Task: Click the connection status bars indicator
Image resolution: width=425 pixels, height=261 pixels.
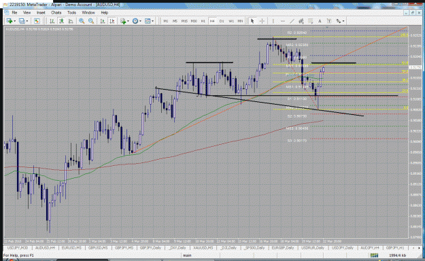Action: (374, 256)
